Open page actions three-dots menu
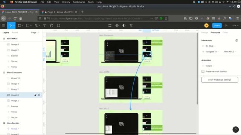The image size is (241, 135). click(x=151, y=18)
